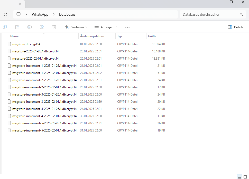Switch to large thumbnails view in status bar
249x179 pixels.
[x=245, y=177]
